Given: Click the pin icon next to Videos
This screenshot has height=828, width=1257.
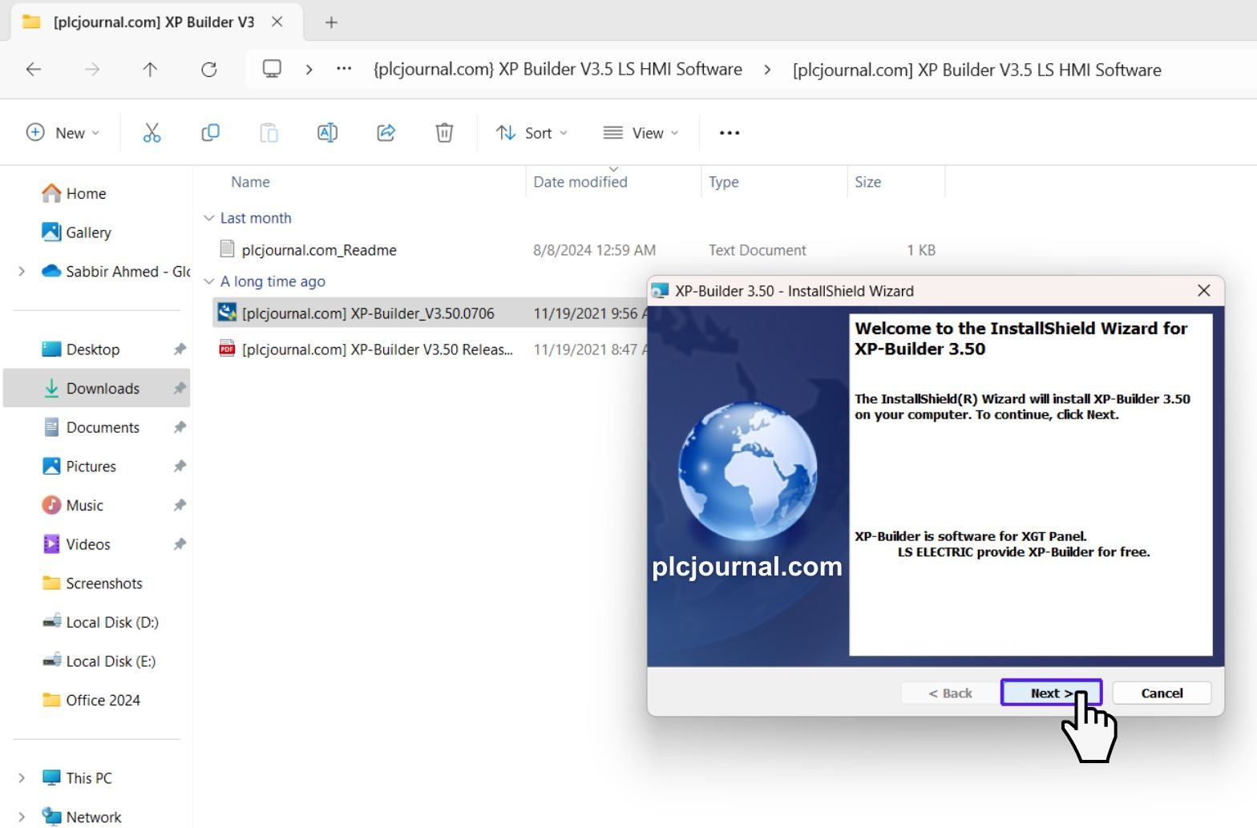Looking at the screenshot, I should pos(180,544).
